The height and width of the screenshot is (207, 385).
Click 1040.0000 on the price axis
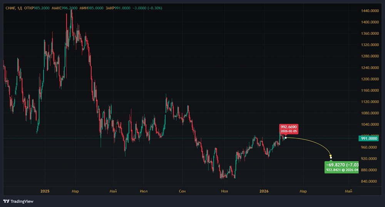coord(370,124)
